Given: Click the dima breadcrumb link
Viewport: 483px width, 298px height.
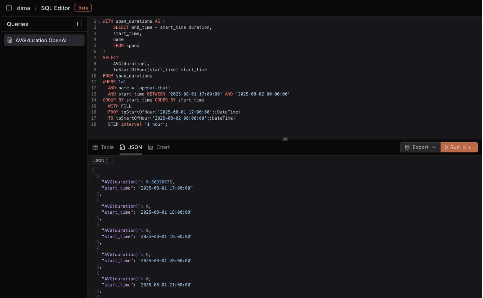Looking at the screenshot, I should click(23, 8).
